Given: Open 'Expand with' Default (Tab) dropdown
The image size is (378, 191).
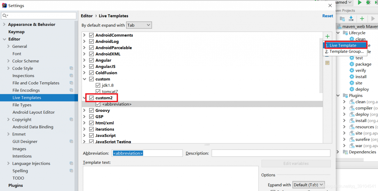Looking at the screenshot, I should 309,185.
